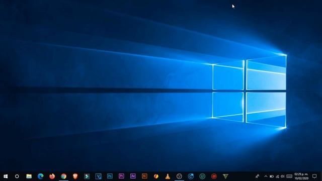The height and width of the screenshot is (181, 322).
Task: Open the Windows Start menu
Action: [x=6, y=176]
